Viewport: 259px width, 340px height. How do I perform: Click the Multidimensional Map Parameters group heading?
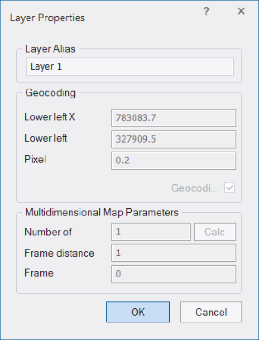point(102,212)
